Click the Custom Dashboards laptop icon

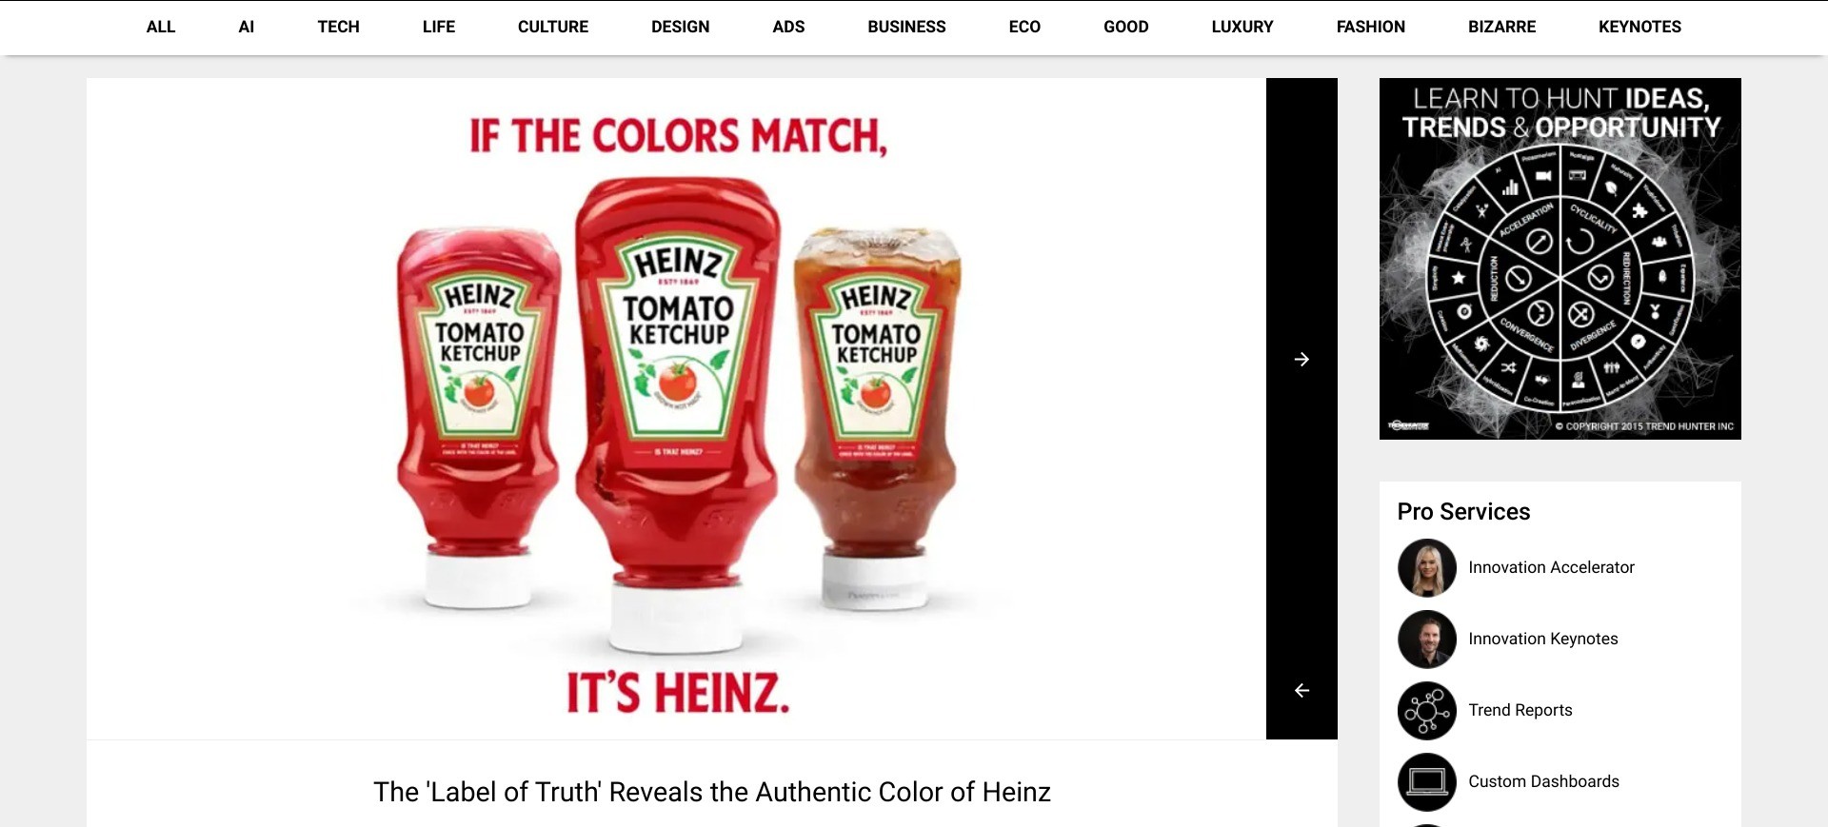click(1426, 781)
